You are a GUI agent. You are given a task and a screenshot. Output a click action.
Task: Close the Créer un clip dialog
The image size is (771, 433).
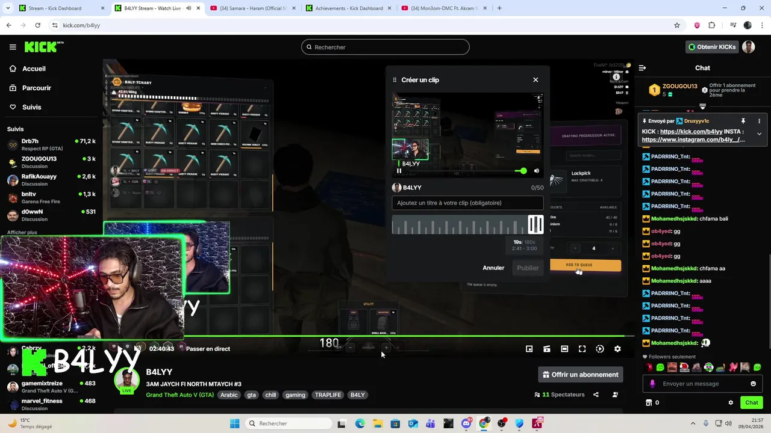pos(535,80)
